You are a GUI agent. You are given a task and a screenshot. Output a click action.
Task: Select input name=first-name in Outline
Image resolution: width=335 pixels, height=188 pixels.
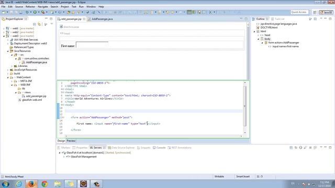click(x=285, y=46)
